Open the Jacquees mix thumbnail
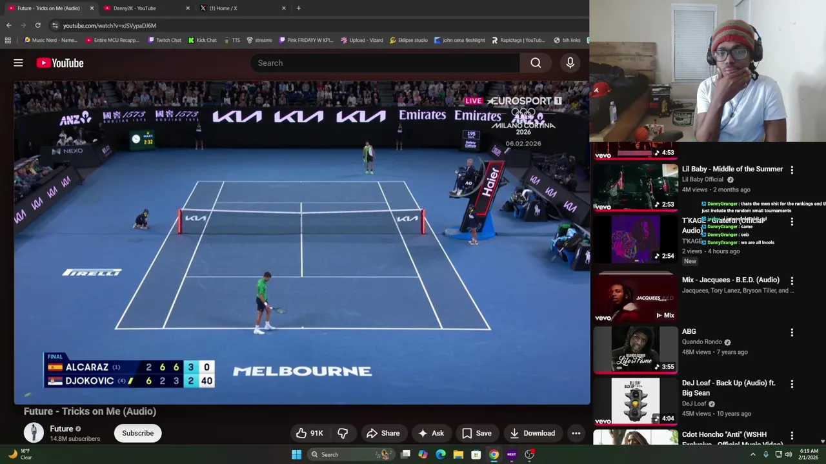Viewport: 826px width, 464px height. click(x=635, y=298)
